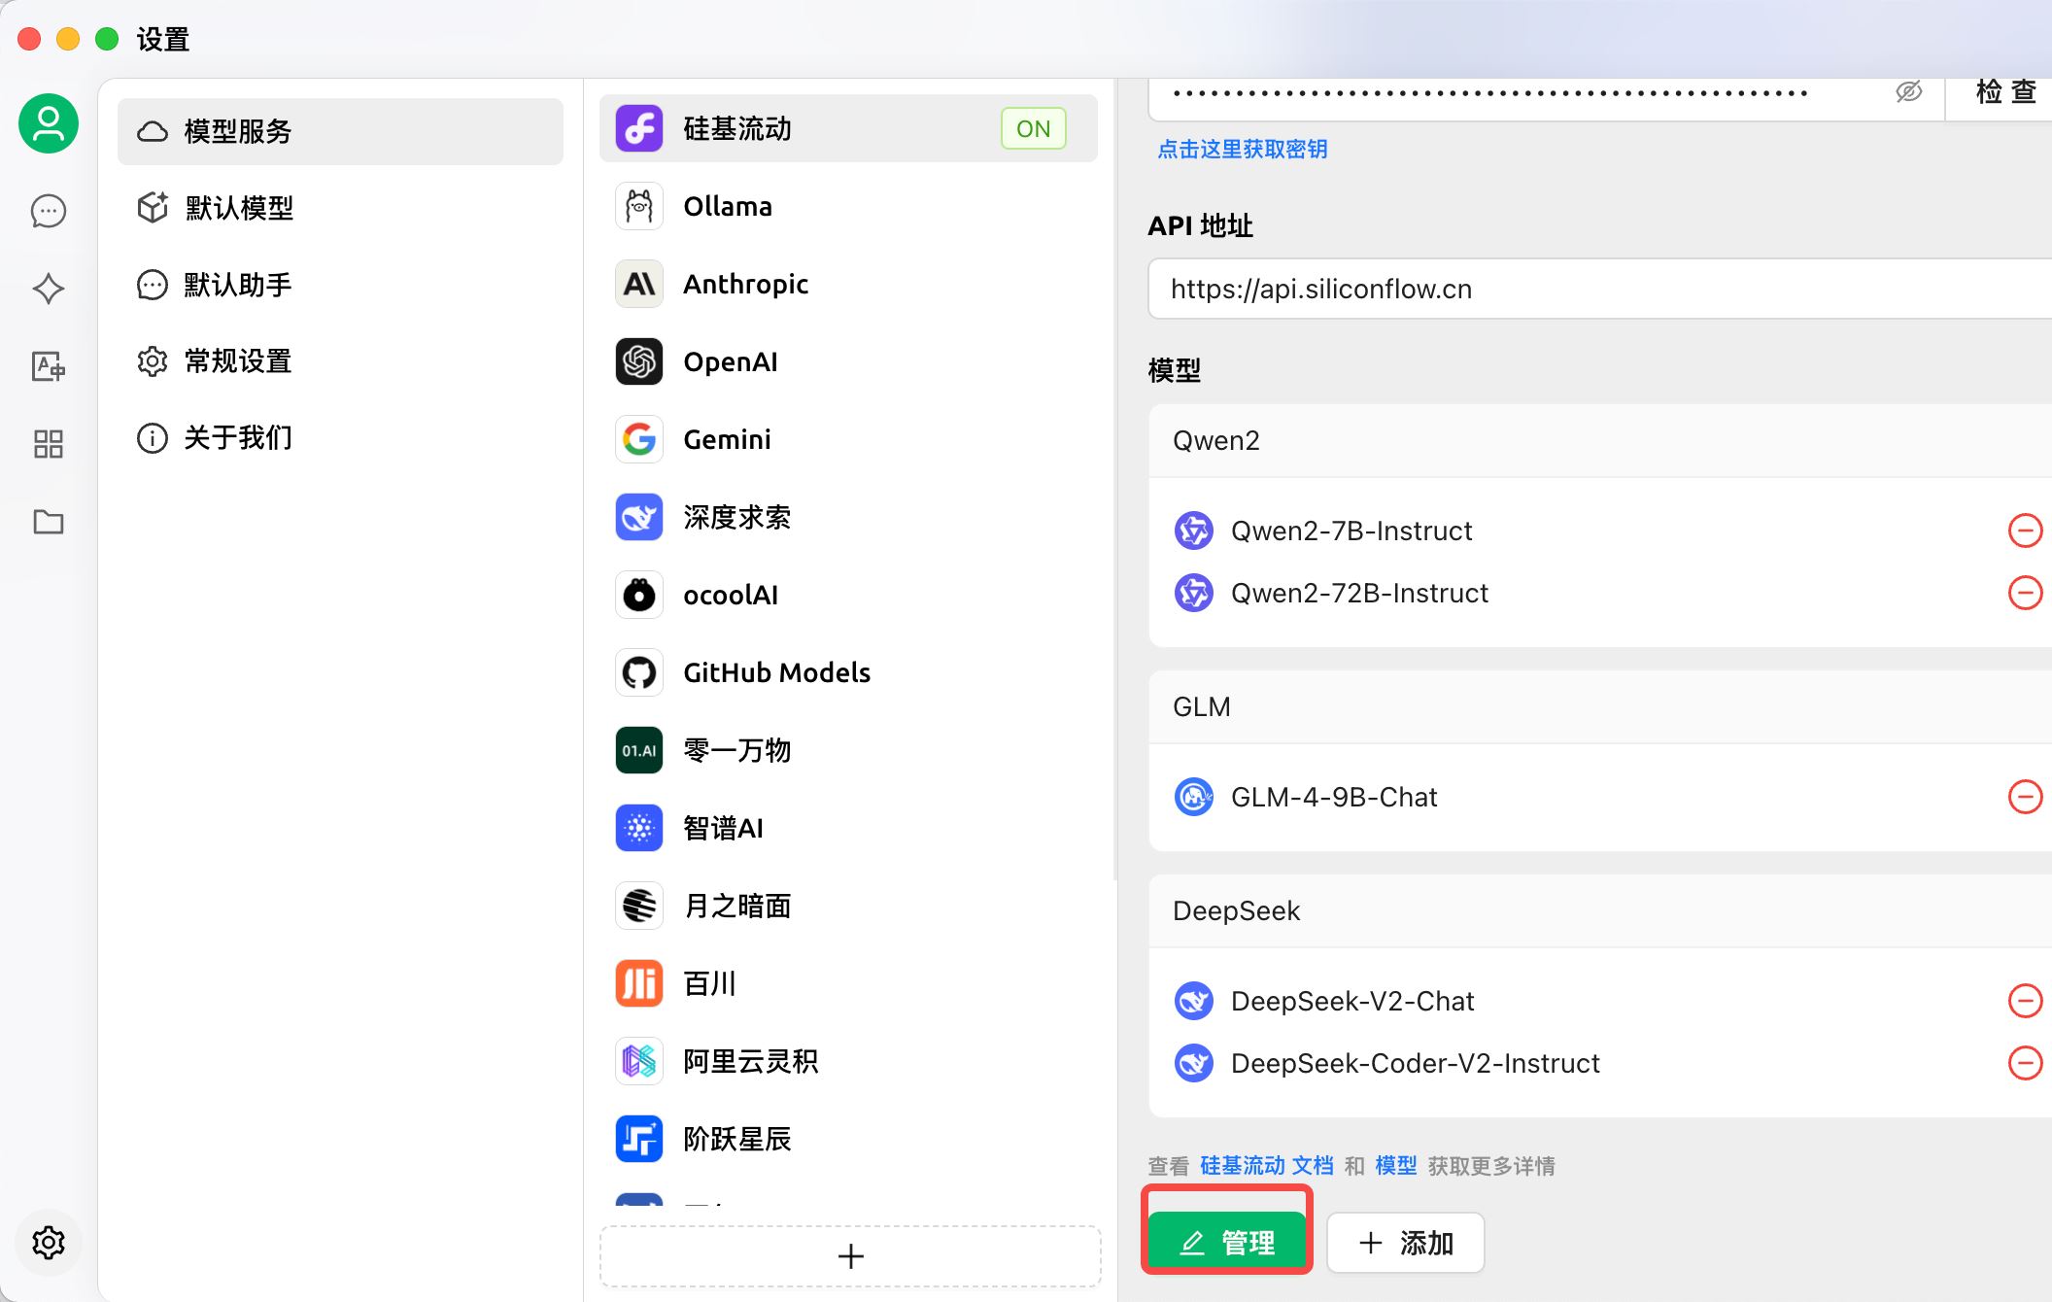Select the Ollama provider
Screen dimensions: 2052x1302
pos(727,206)
